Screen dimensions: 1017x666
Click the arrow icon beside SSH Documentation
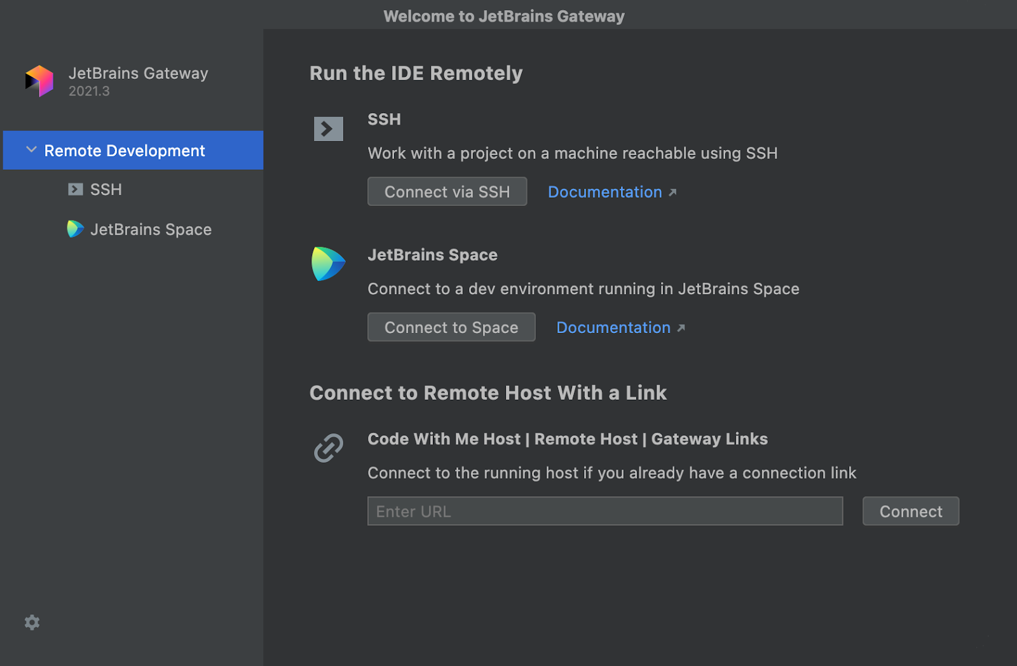tap(672, 192)
